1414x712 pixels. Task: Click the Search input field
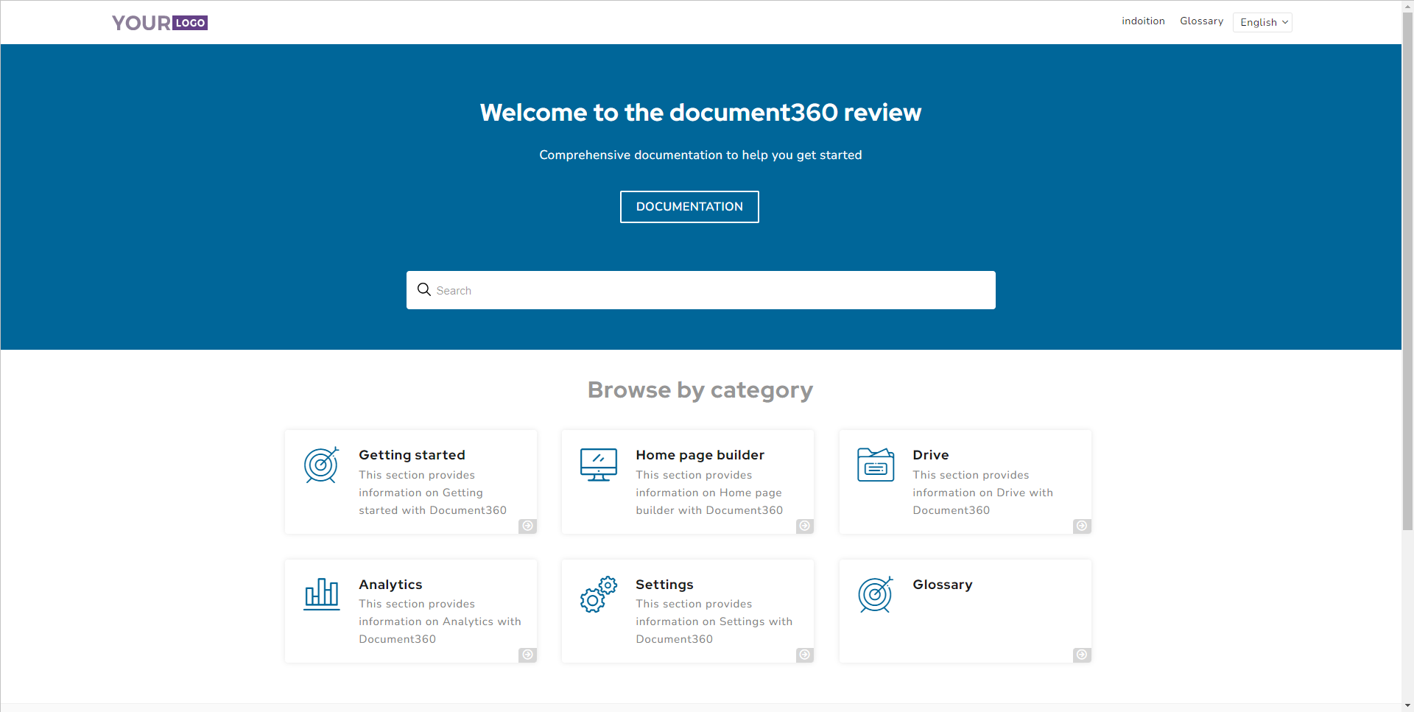(x=701, y=290)
